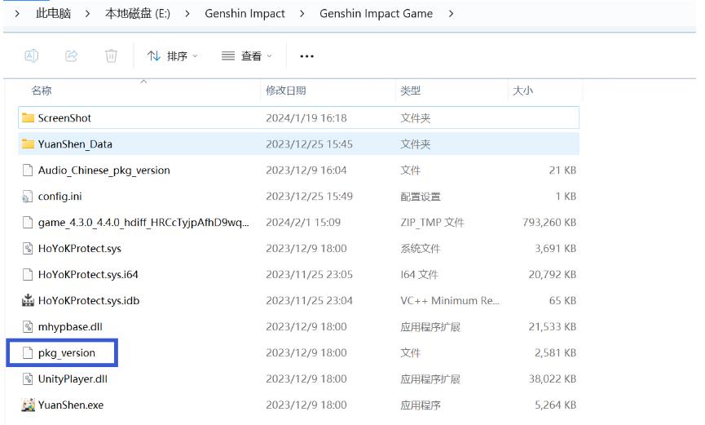Click 本地磁盘 (E:) in the breadcrumb
The image size is (705, 425).
(138, 14)
